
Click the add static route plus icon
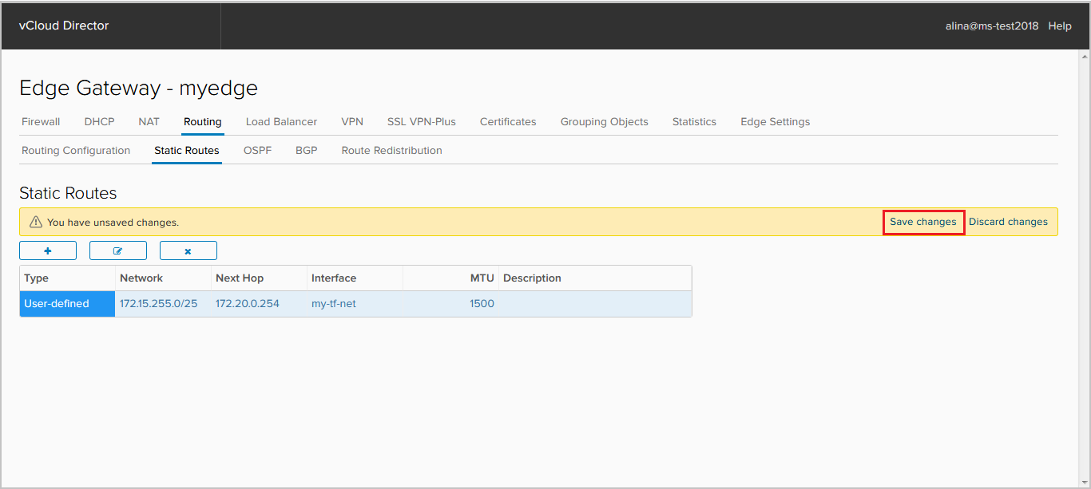click(x=48, y=250)
